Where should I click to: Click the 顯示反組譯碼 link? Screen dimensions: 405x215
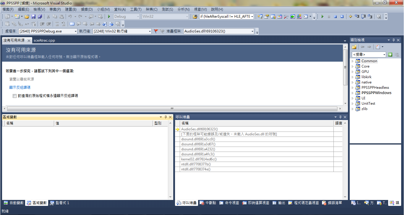(x=20, y=87)
